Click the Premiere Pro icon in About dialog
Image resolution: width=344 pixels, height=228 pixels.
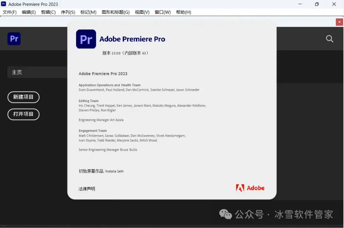point(86,39)
